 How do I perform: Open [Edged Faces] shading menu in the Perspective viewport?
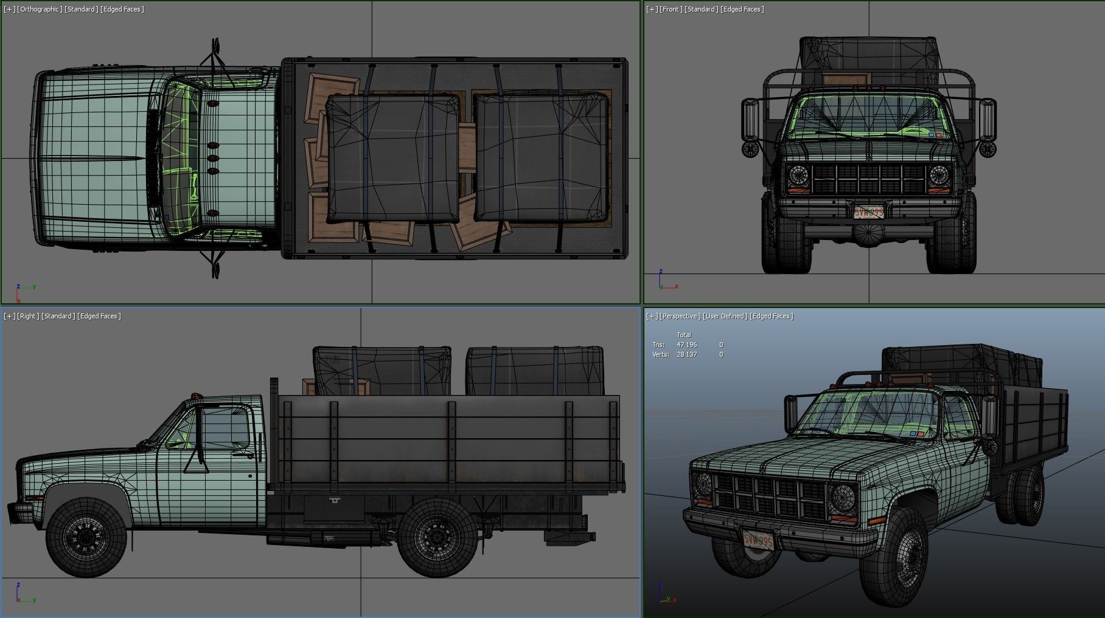tap(772, 316)
